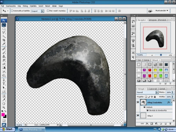Toggle Quick Mask mode
The width and height of the screenshot is (176, 132).
(x=4, y=121)
